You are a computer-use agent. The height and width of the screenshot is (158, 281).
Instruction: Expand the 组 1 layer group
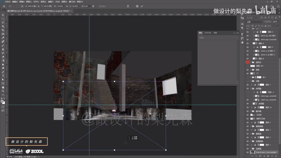251,77
